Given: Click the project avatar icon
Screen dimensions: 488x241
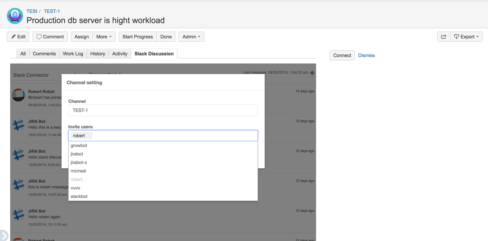Looking at the screenshot, I should [x=15, y=16].
